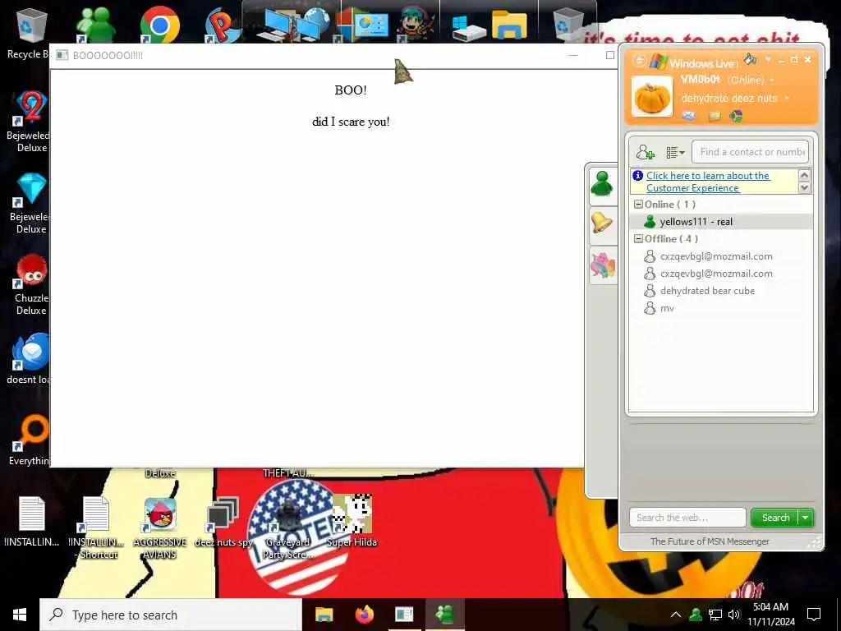Open the Graveyard Party Screensaver shortcut

[287, 528]
